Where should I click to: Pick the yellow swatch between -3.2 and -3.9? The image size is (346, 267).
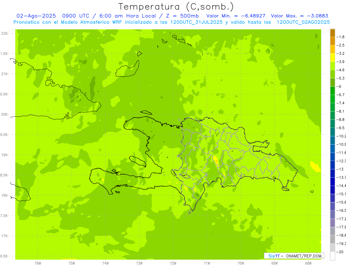(x=332, y=58)
